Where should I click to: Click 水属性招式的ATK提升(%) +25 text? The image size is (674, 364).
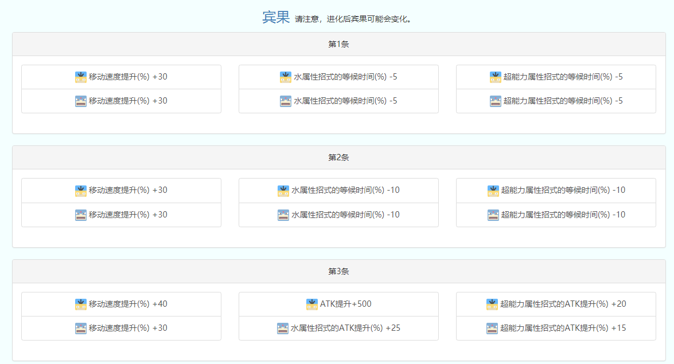pos(345,329)
